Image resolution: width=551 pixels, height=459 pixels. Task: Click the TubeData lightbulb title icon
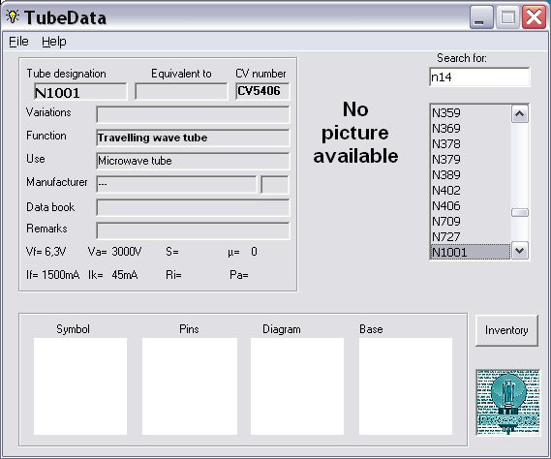[x=13, y=16]
